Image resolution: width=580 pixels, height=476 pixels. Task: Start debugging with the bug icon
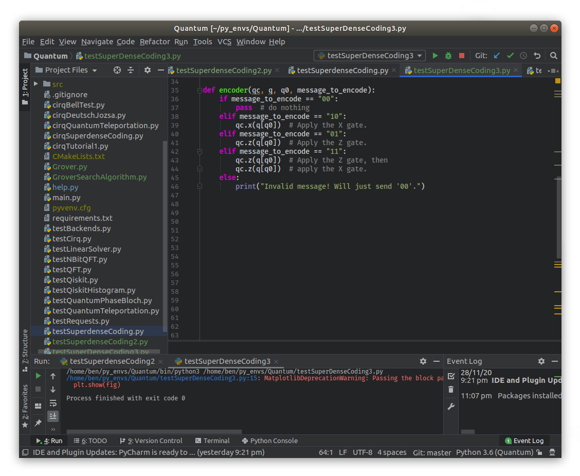click(447, 55)
